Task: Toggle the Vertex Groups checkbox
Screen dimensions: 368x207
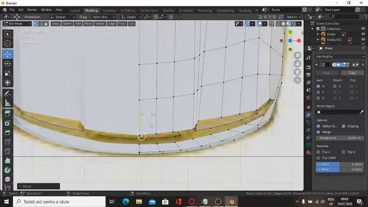Action: pos(318,126)
